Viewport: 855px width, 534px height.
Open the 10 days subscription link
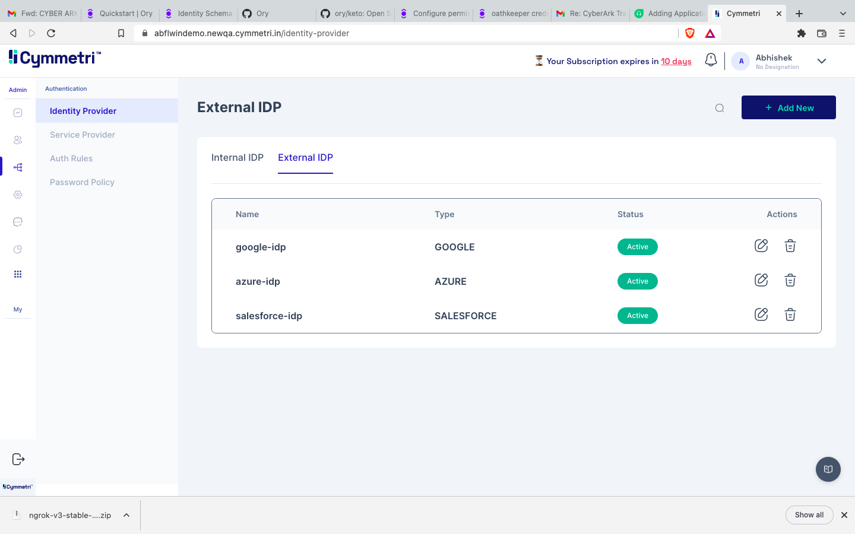click(676, 61)
